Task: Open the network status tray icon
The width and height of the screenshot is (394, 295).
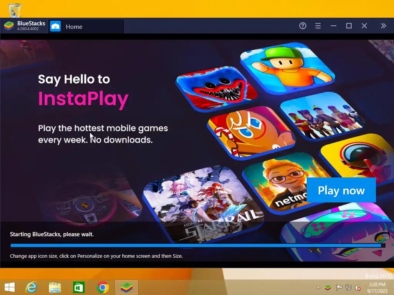Action: tap(348, 288)
